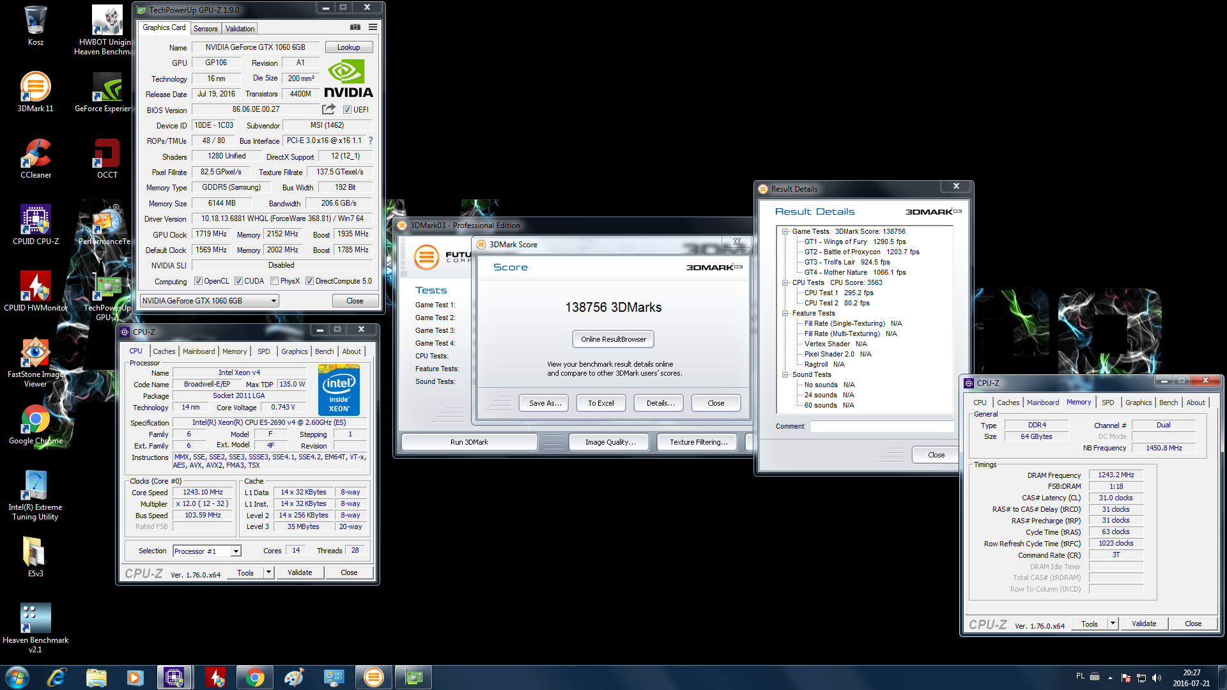The image size is (1227, 690).
Task: Click Online ResultBrowser button
Action: 613,339
